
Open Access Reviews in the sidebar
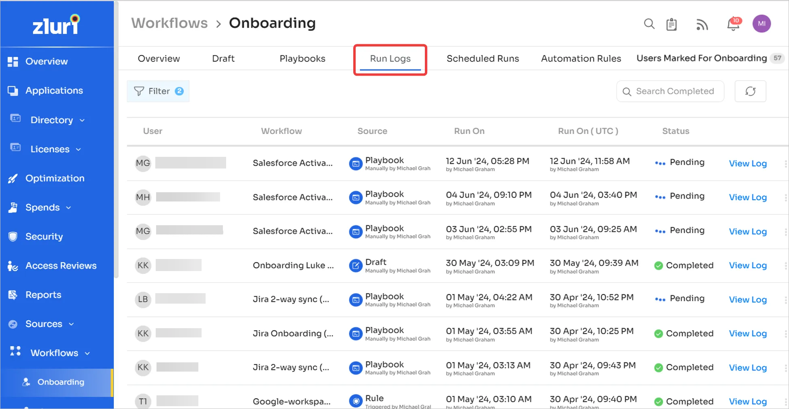[61, 266]
